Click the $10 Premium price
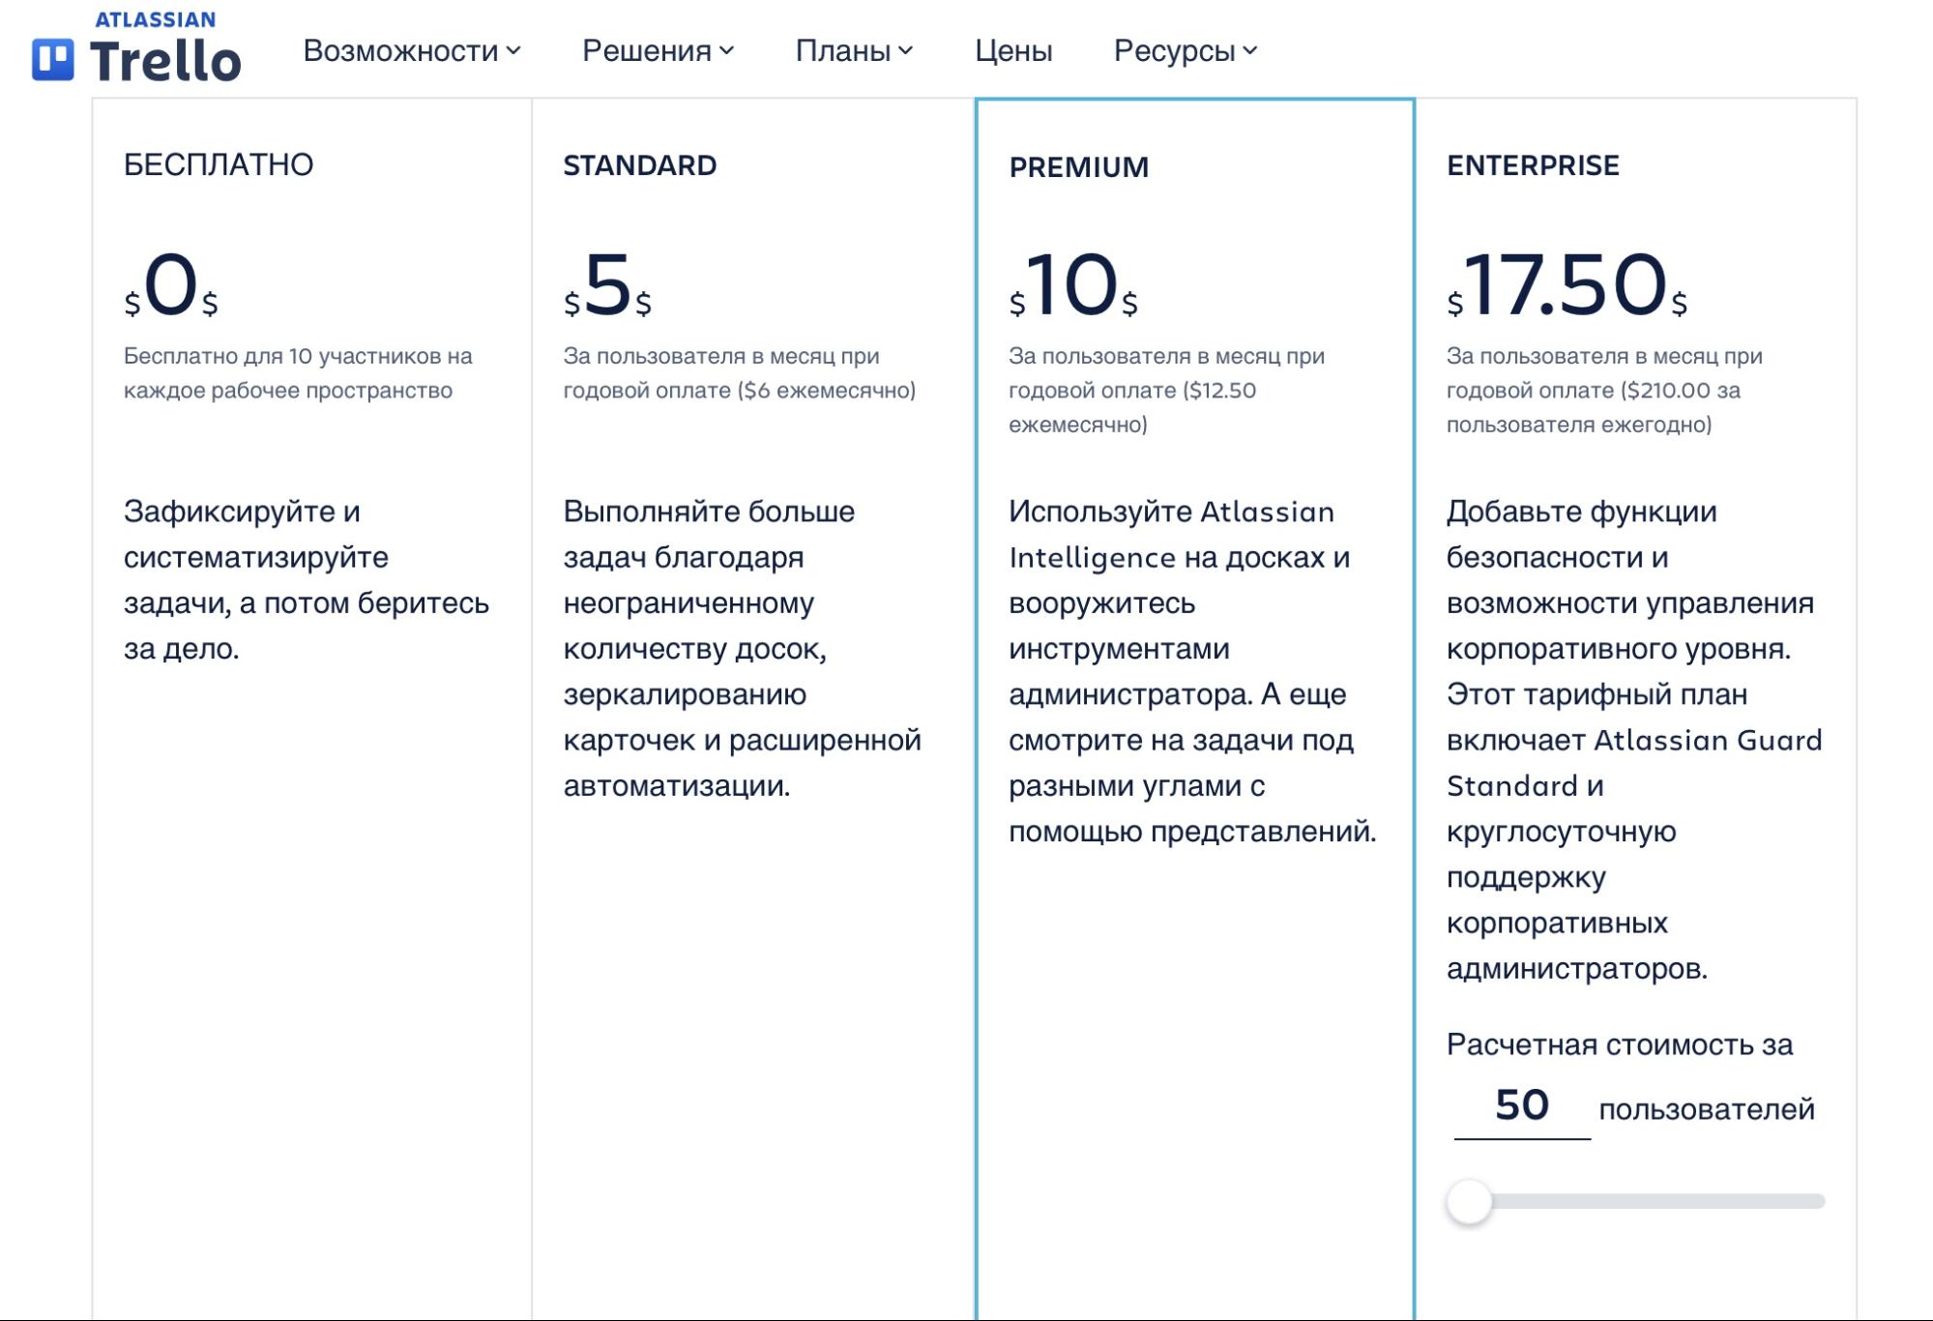The height and width of the screenshot is (1321, 1933). click(x=1073, y=284)
